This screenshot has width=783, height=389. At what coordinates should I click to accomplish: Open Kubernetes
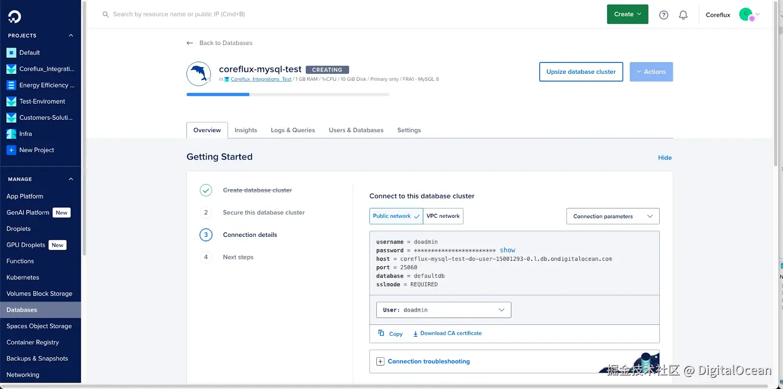(23, 277)
